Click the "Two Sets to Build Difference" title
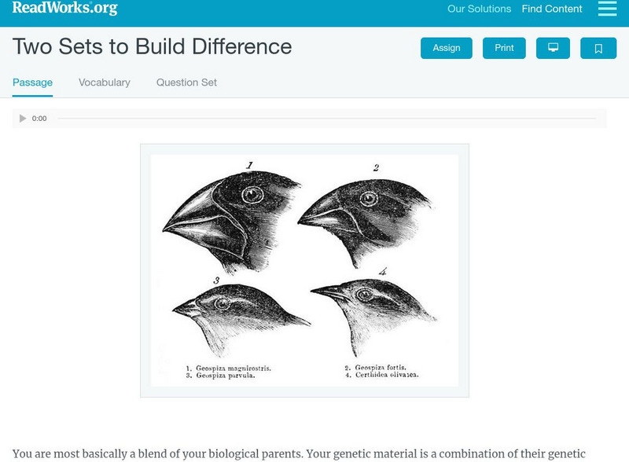Viewport: 629px width, 462px height. [152, 47]
